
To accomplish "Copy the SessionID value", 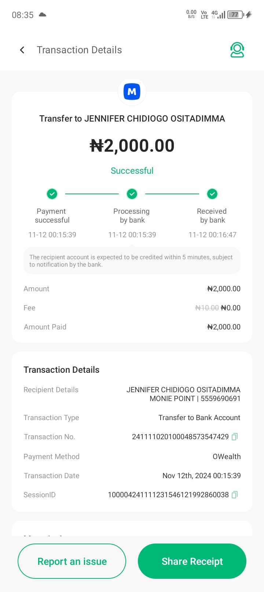I will click(235, 495).
